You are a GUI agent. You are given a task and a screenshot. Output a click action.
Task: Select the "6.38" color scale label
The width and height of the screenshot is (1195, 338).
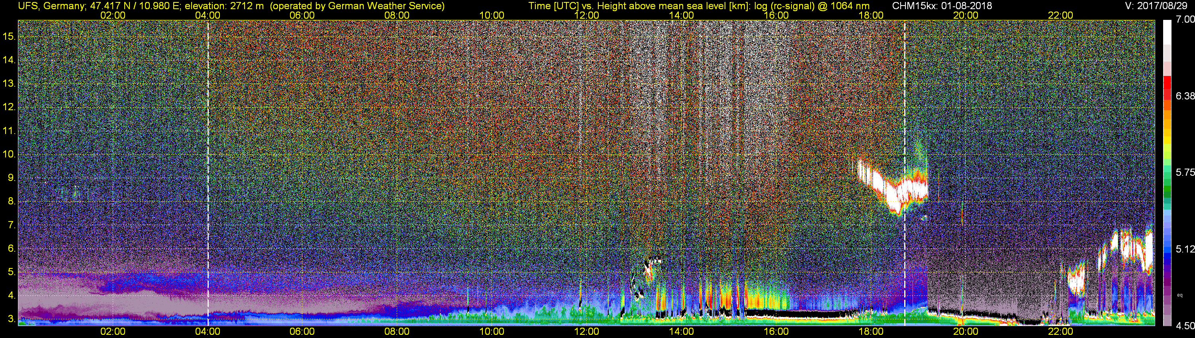pyautogui.click(x=1185, y=96)
